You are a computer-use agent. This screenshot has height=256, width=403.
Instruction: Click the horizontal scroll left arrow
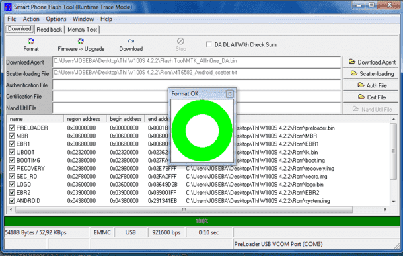[x=11, y=210]
